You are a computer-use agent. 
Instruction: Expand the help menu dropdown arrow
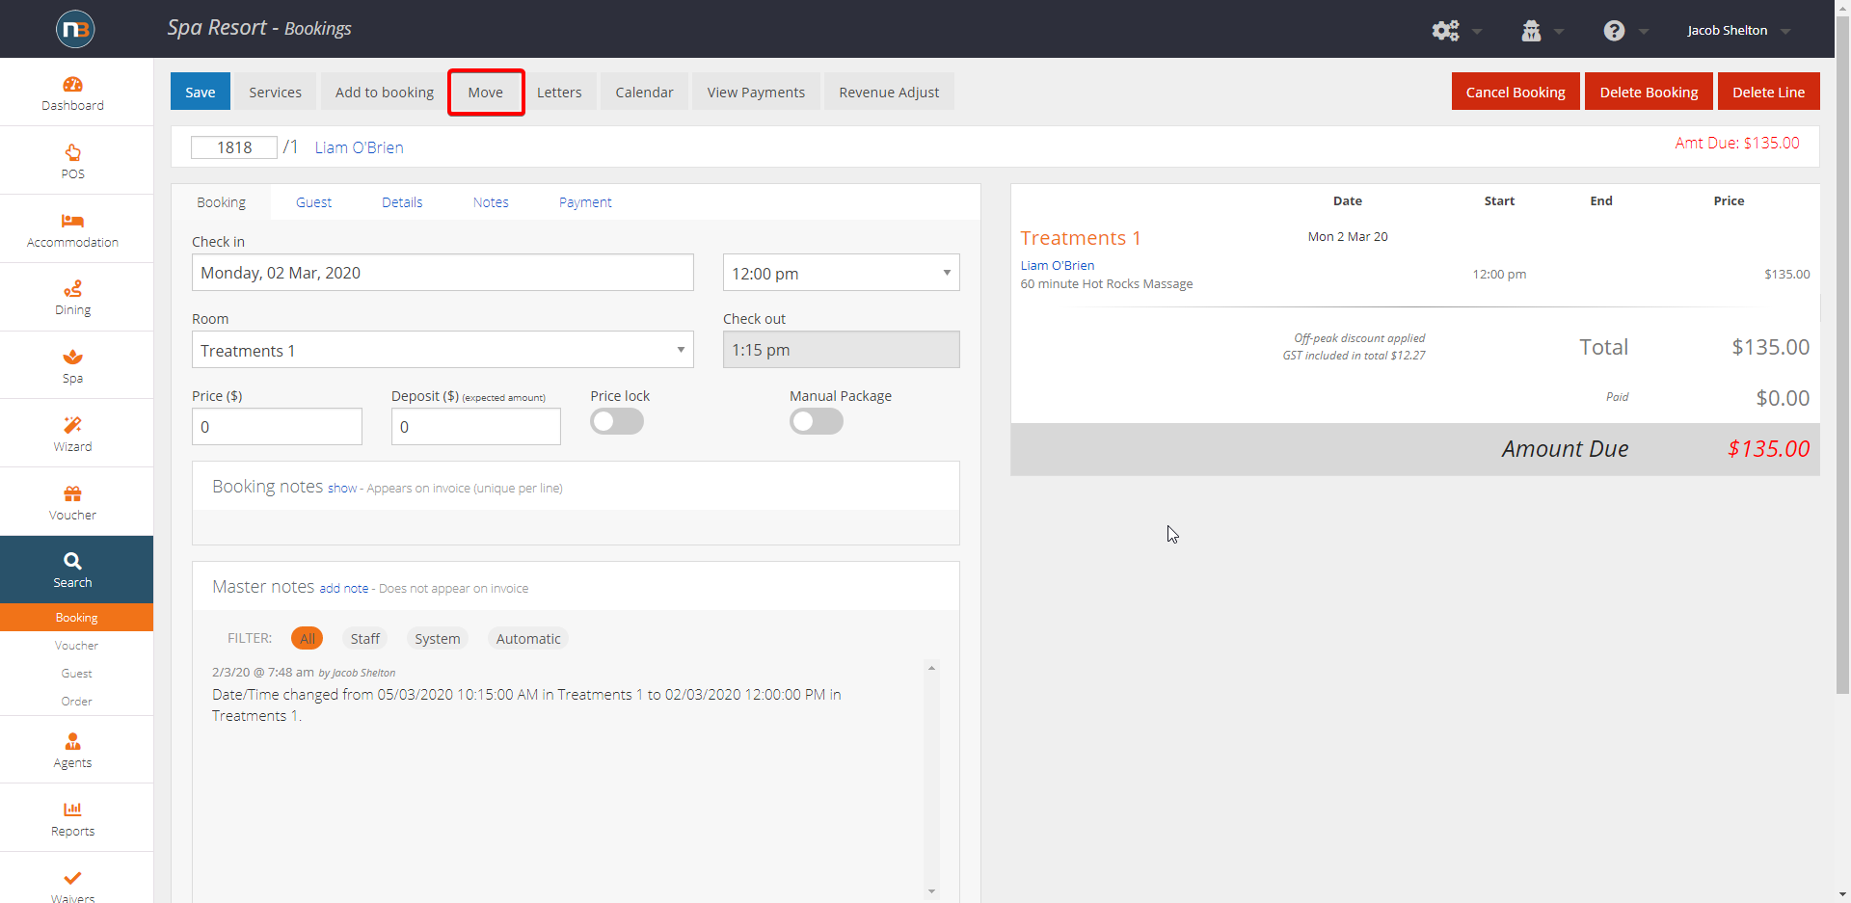click(1644, 32)
